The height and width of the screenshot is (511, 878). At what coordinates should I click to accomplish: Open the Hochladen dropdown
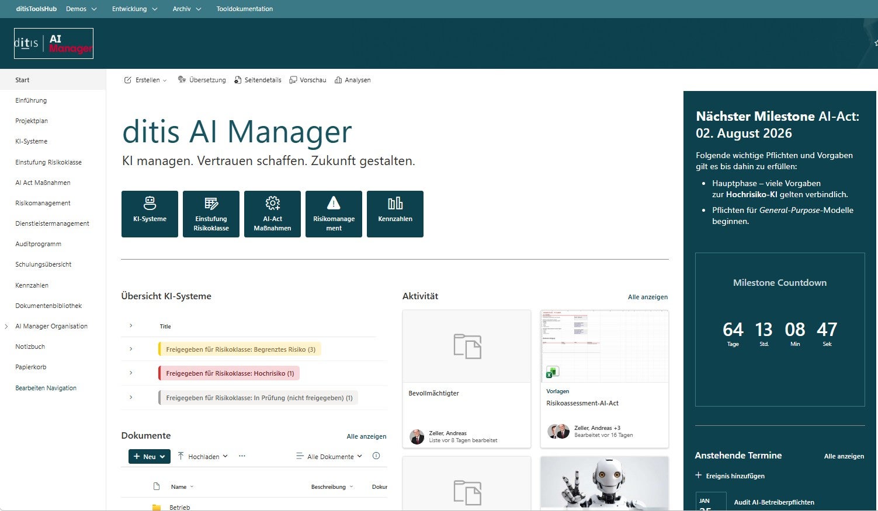click(x=203, y=456)
